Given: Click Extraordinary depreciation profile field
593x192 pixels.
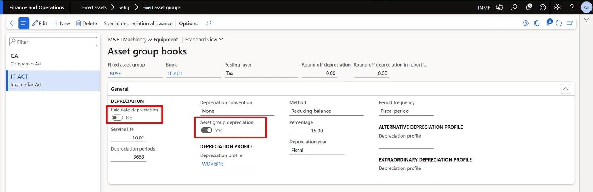Looking at the screenshot, I should click(x=406, y=176).
